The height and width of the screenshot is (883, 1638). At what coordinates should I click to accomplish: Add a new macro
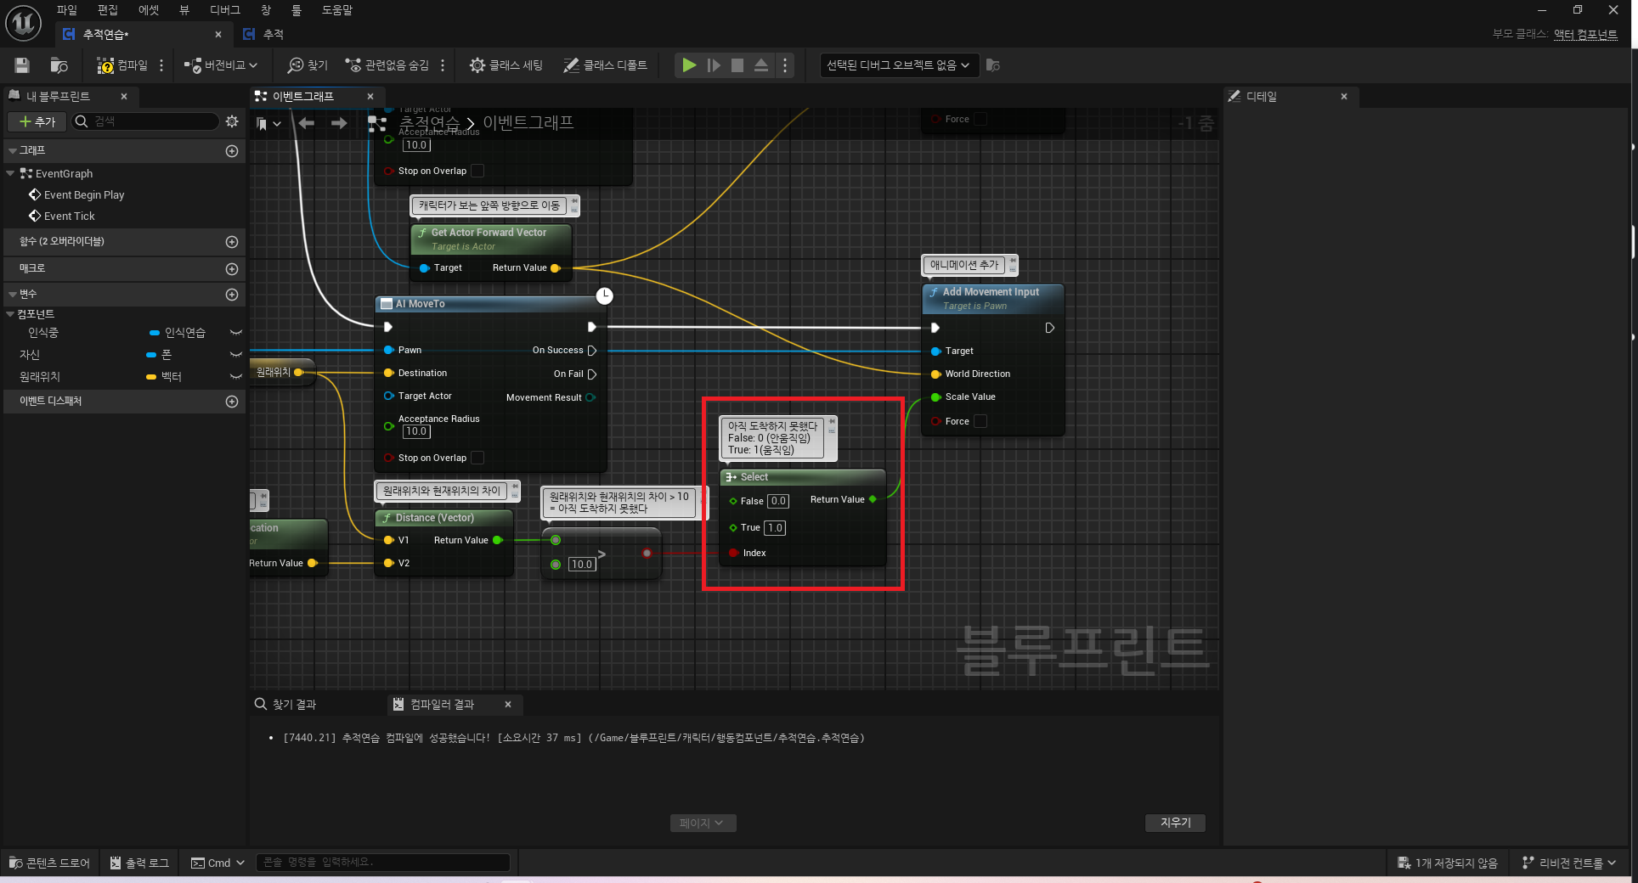[231, 268]
